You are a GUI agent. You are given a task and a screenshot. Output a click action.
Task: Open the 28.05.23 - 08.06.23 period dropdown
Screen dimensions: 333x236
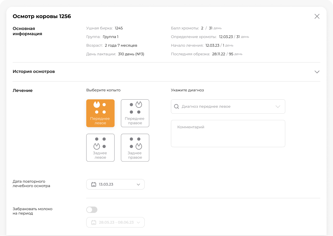point(138,222)
